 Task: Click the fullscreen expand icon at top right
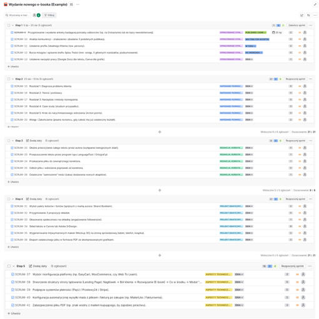315,4
